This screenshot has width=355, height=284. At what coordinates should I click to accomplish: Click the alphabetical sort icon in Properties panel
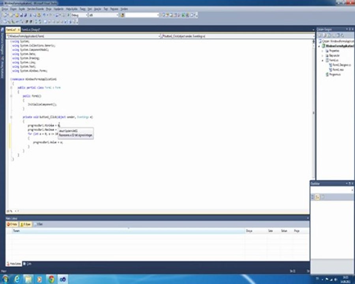pyautogui.click(x=318, y=197)
